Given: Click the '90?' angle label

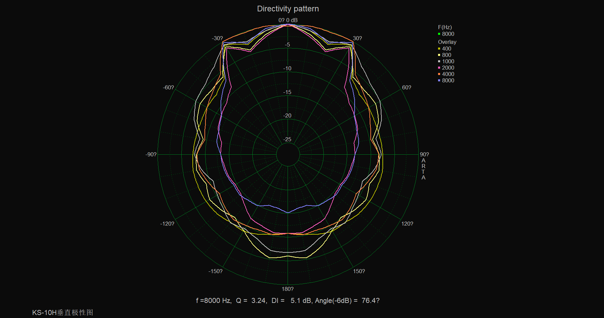Looking at the screenshot, I should pos(424,154).
